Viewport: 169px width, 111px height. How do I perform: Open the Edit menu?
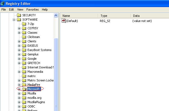pyautogui.click(x=11, y=9)
